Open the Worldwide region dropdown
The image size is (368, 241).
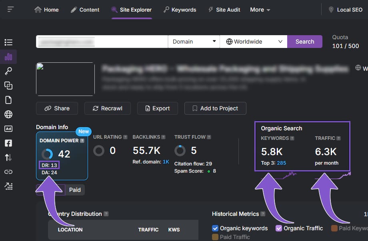point(254,42)
